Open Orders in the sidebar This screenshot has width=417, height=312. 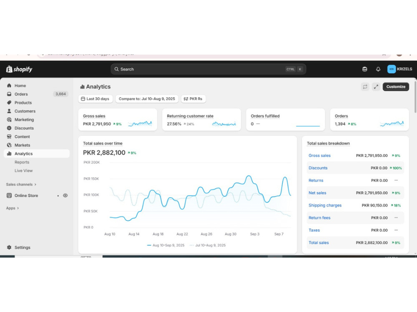(x=37, y=94)
